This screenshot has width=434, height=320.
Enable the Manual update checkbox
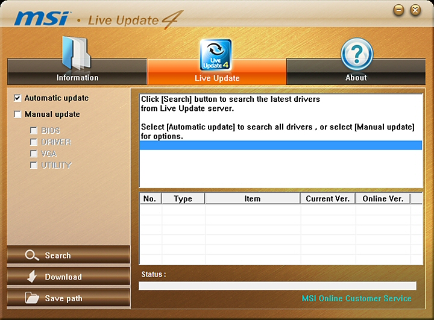(x=17, y=114)
